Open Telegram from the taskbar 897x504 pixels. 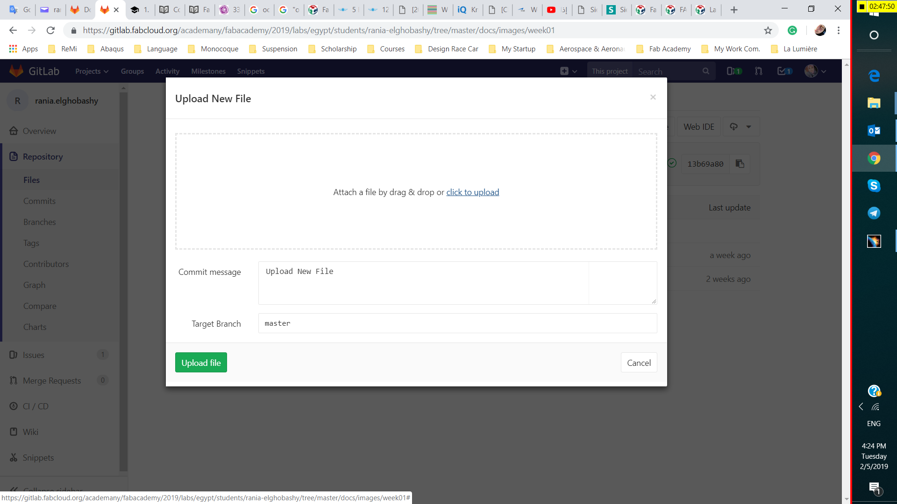(874, 213)
